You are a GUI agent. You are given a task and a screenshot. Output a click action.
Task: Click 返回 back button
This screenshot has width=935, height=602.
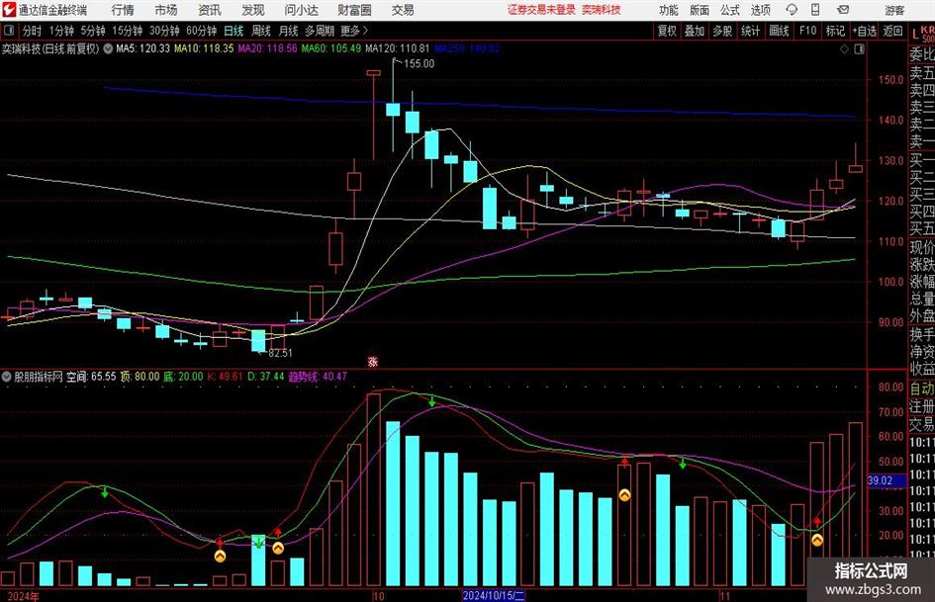[892, 31]
